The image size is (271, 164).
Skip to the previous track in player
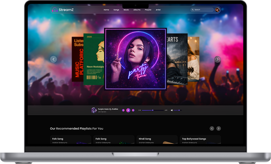coord(123,110)
